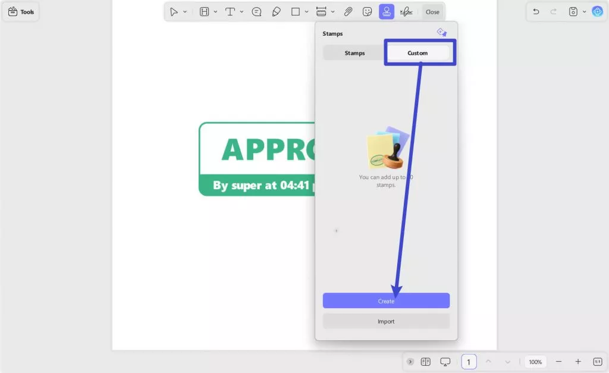
Task: Open the AI assistant icon
Action: pyautogui.click(x=597, y=12)
